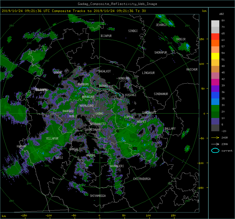Viewport: 235px width, 219px height.
Task: Click the HANGAL label
Action: pyautogui.click(x=74, y=149)
